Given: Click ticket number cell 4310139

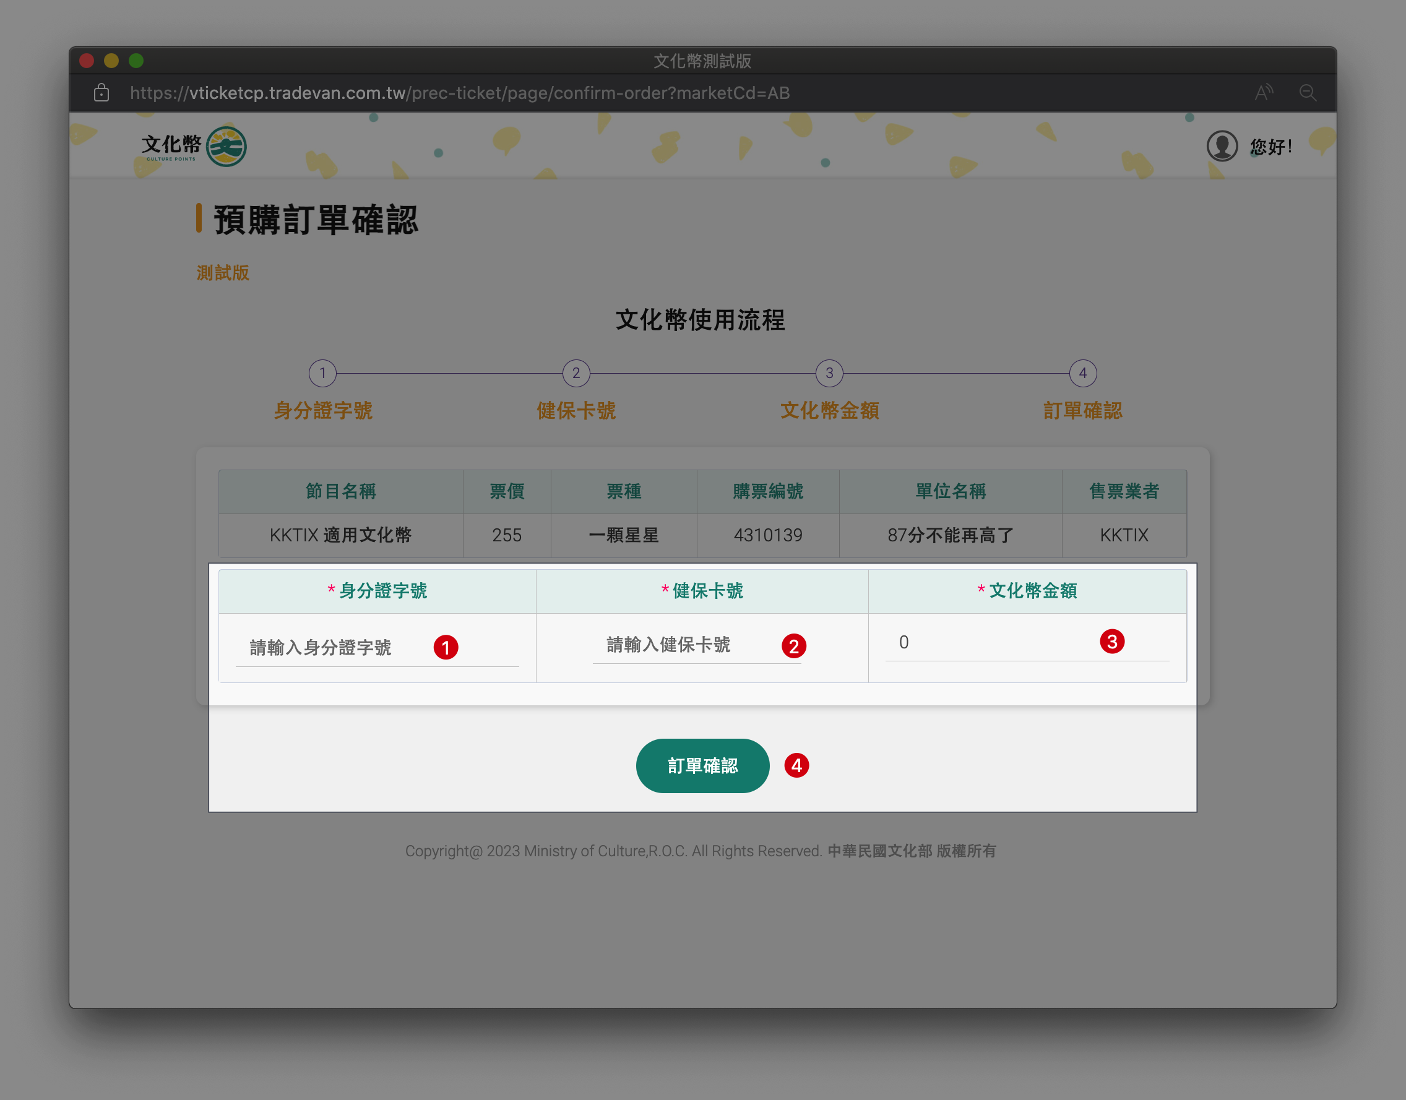Looking at the screenshot, I should pos(768,535).
